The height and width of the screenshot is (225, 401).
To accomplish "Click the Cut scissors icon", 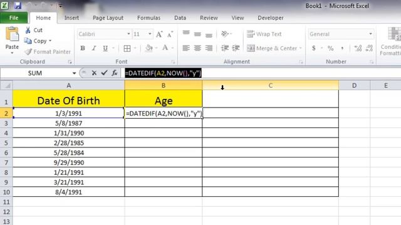I will pos(28,30).
